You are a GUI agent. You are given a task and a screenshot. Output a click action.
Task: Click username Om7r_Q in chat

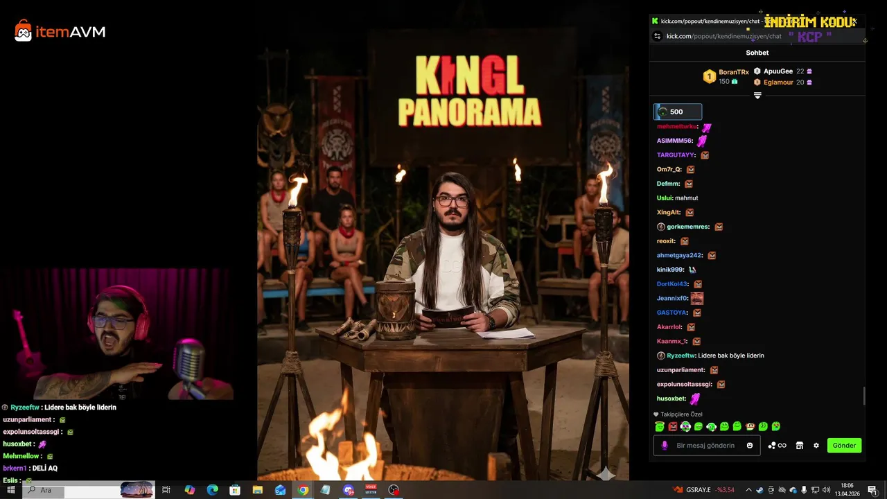click(669, 170)
